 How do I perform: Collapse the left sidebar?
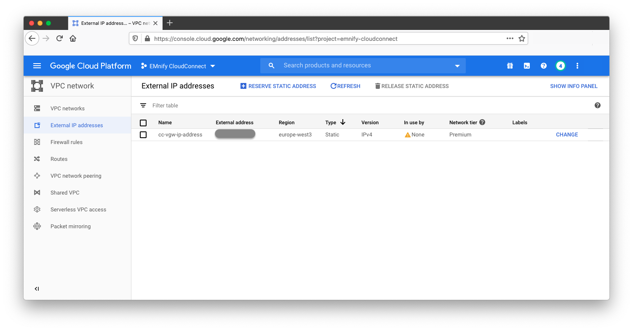click(37, 288)
